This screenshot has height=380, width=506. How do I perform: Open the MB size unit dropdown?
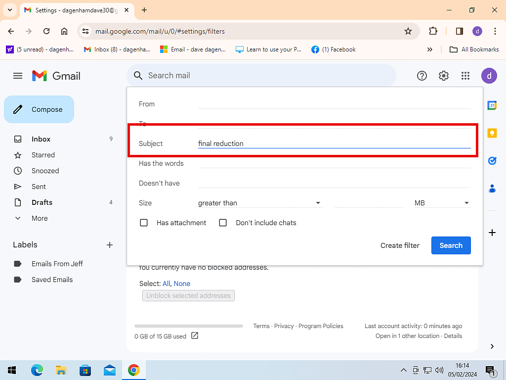point(441,203)
